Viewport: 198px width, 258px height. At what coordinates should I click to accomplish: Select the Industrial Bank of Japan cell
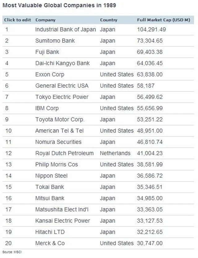65,29
